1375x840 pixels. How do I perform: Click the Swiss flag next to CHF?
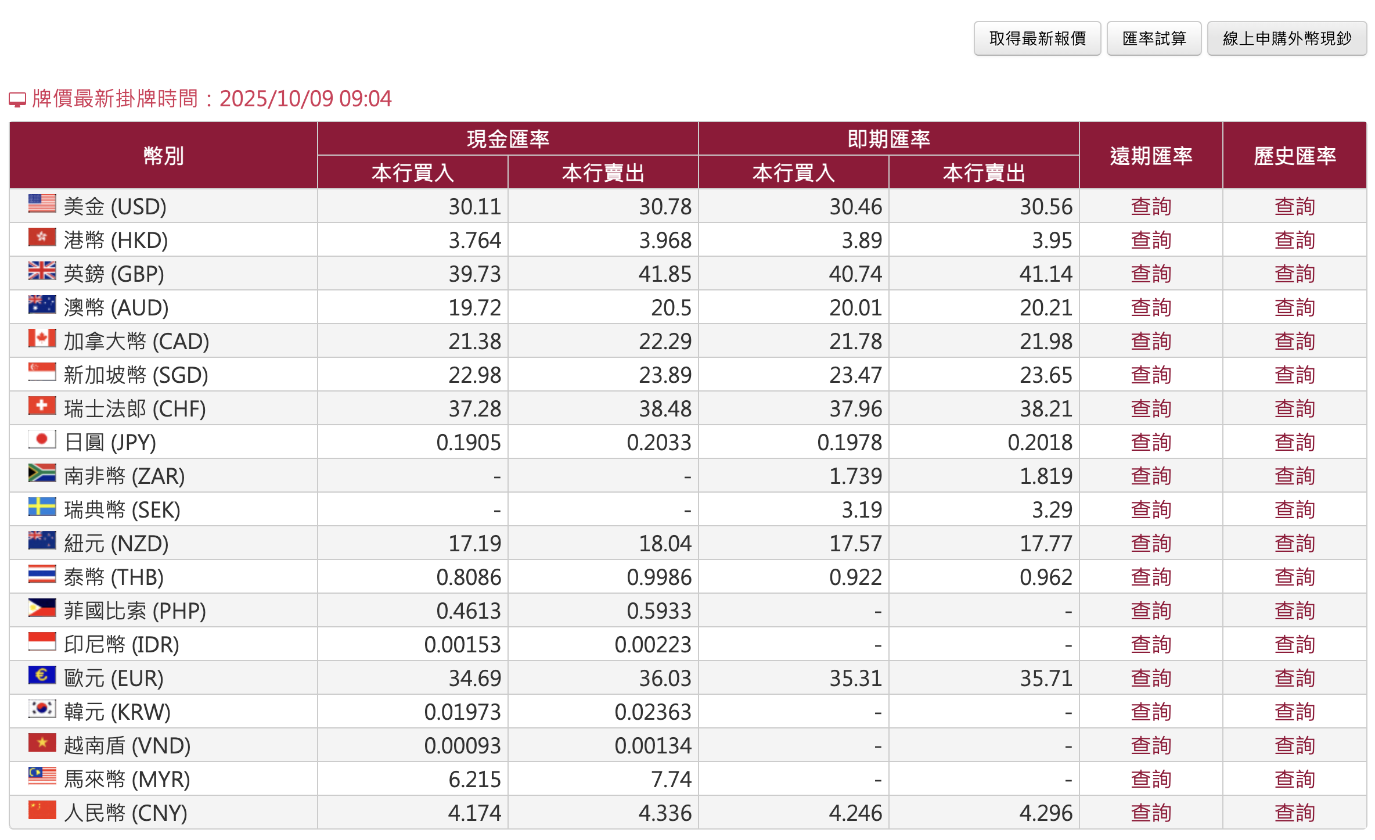click(42, 406)
